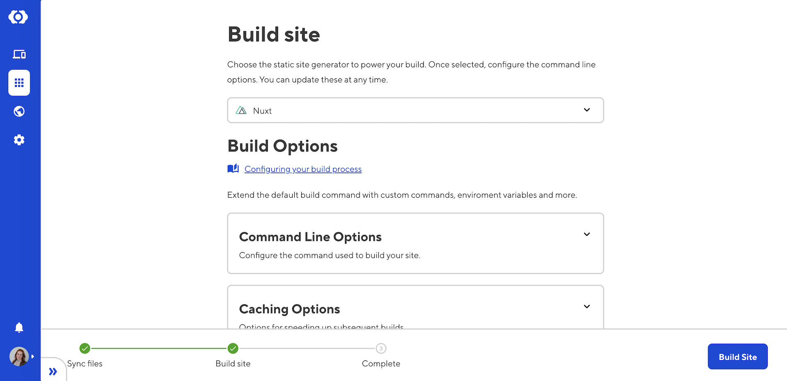Select the Build site step marker
The height and width of the screenshot is (381, 787).
click(233, 349)
